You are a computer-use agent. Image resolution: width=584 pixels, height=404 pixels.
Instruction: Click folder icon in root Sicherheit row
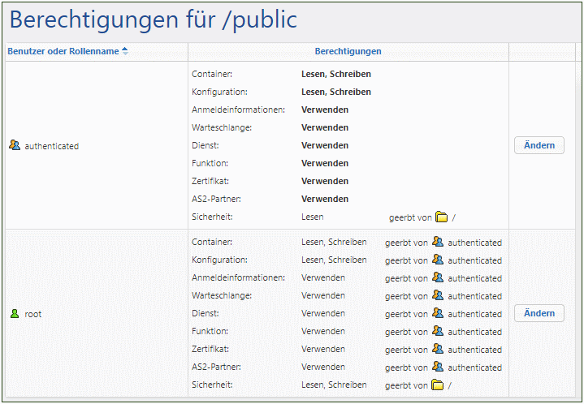pos(438,385)
